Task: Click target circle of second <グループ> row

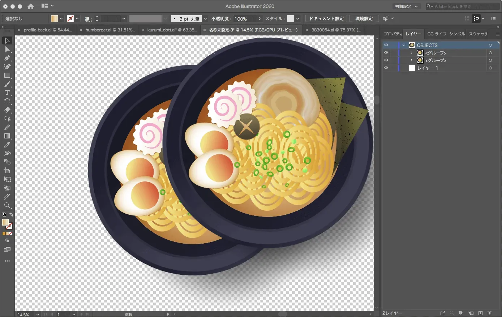Action: coord(490,60)
